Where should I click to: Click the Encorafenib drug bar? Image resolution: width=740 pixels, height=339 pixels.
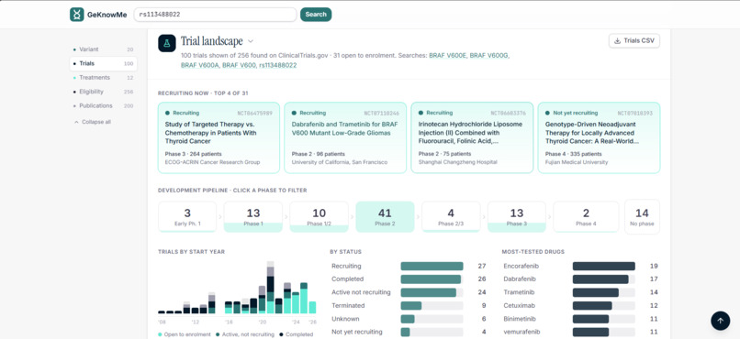coord(604,266)
